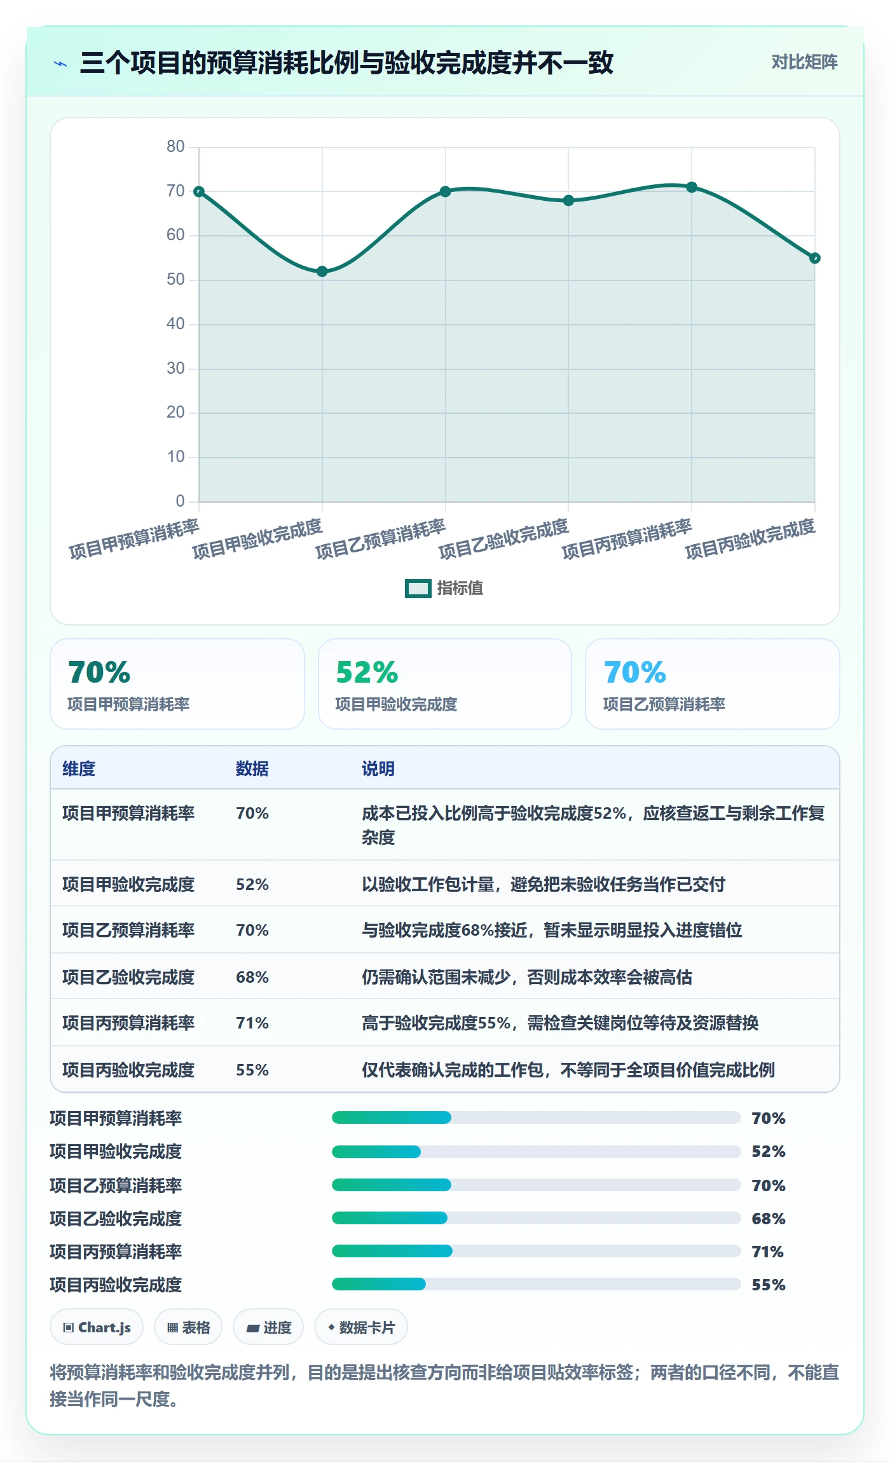
Task: Click the 项目乙验收完成度 progress bar
Action: [537, 1218]
